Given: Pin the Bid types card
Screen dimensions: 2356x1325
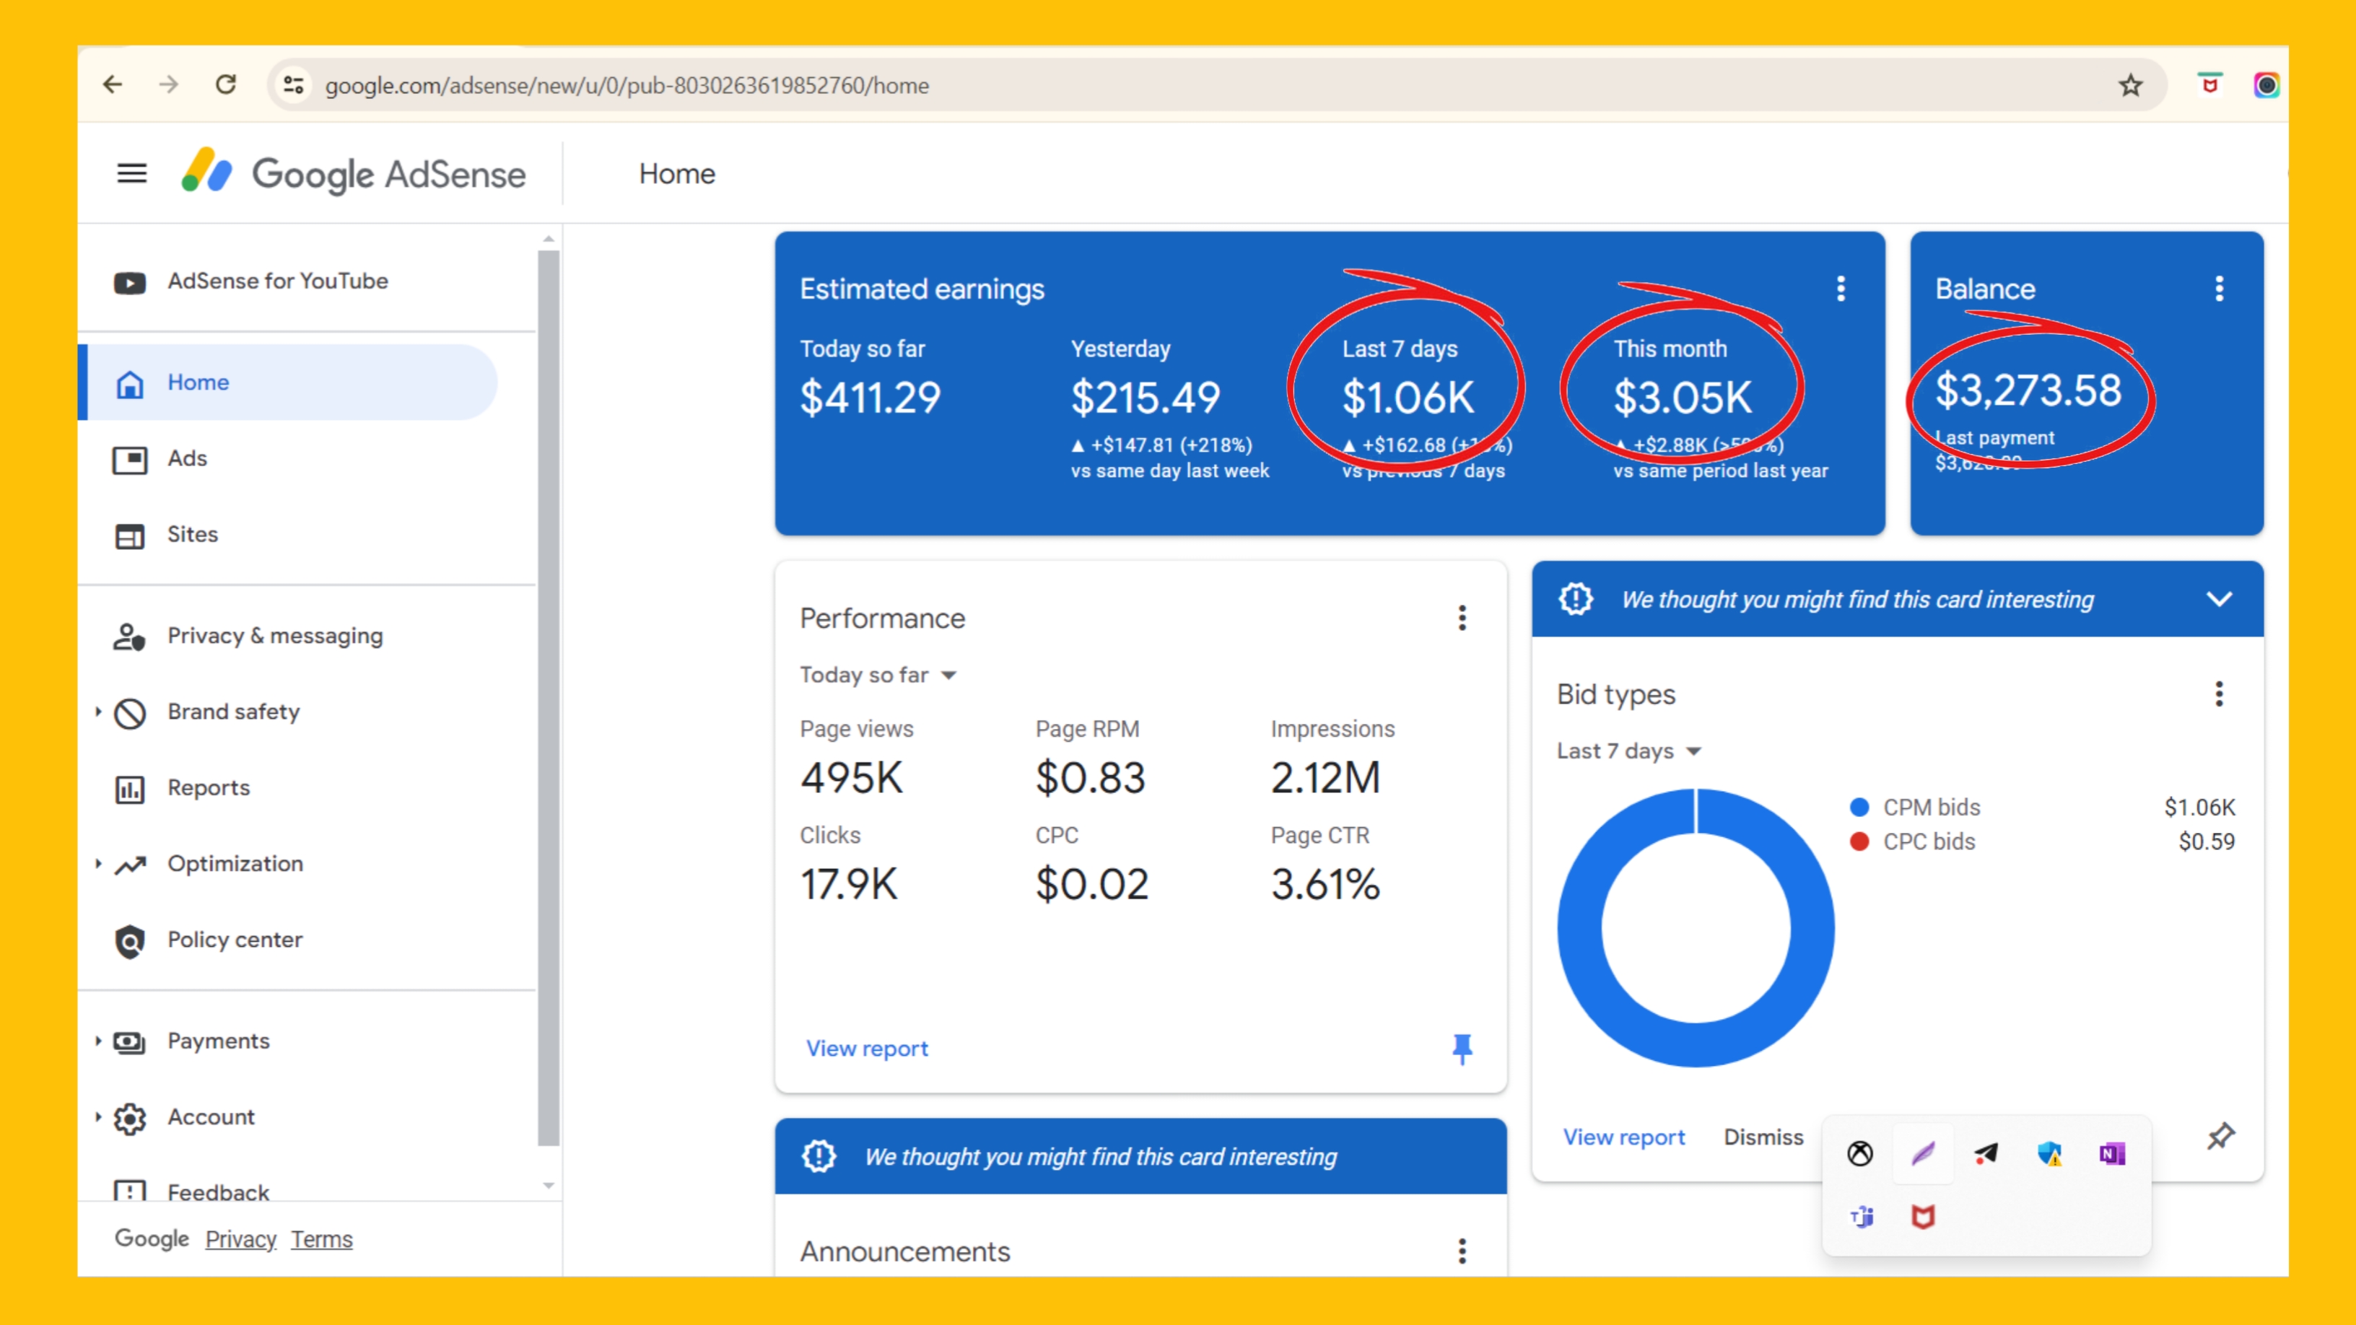Looking at the screenshot, I should [2220, 1137].
